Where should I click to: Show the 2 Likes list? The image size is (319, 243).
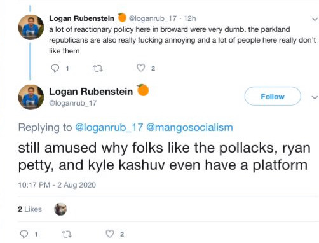(30, 209)
